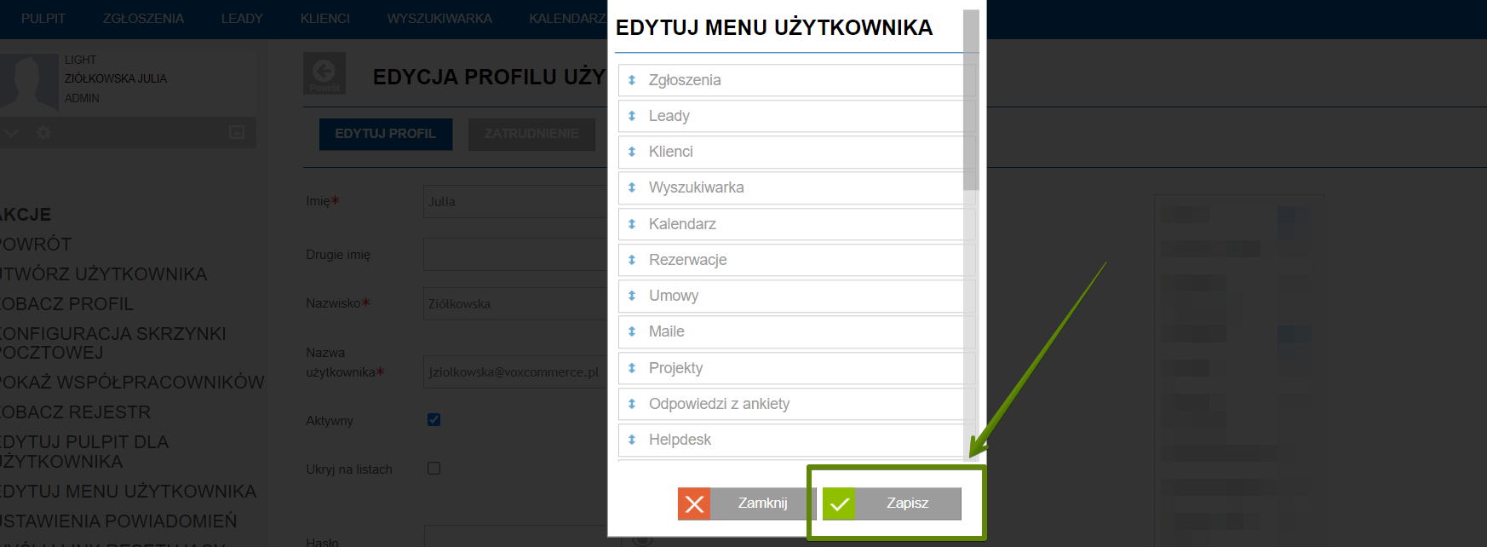Select the Maile menu row text

pyautogui.click(x=667, y=331)
